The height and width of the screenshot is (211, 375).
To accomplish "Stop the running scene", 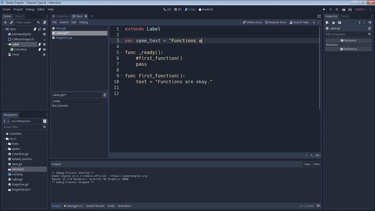I will 336,9.
